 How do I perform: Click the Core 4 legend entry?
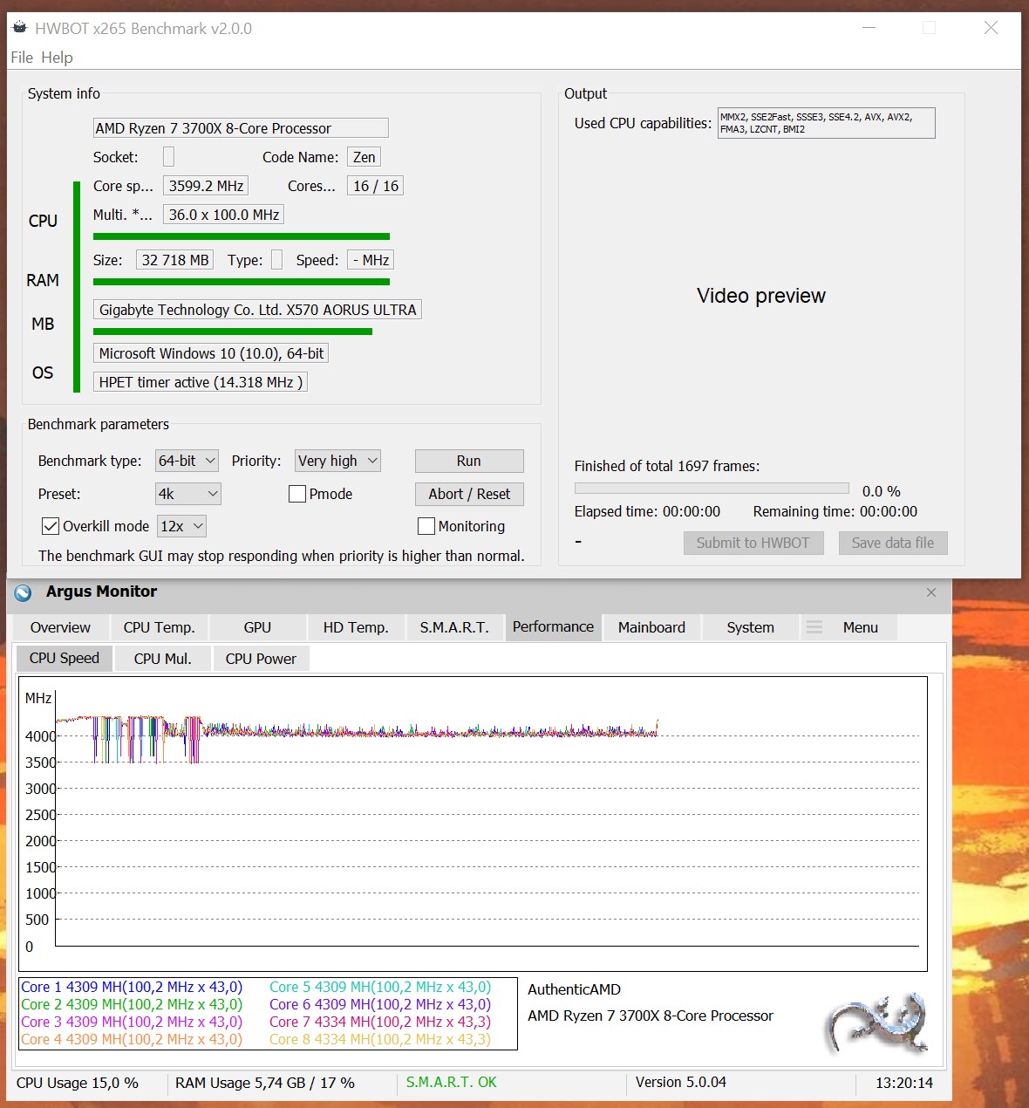pos(132,1039)
